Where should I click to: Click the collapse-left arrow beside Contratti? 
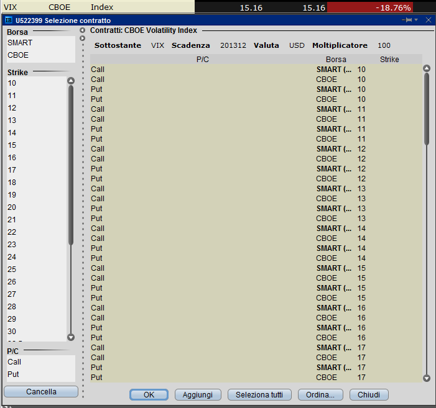click(x=82, y=30)
